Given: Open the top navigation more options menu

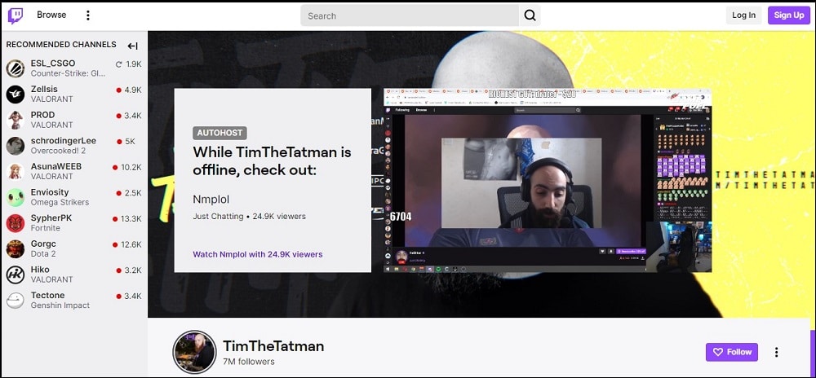Looking at the screenshot, I should pos(88,15).
